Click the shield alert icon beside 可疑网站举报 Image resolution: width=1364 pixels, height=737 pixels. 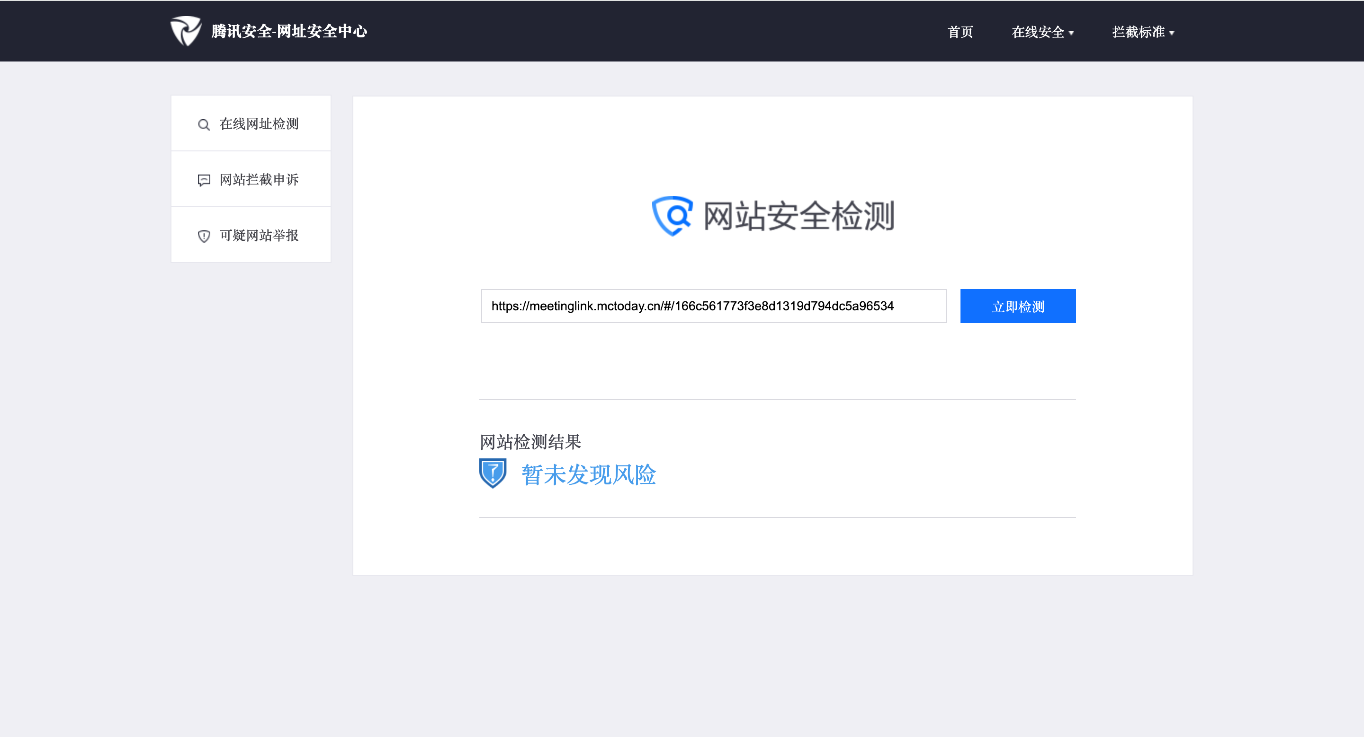[x=204, y=237]
